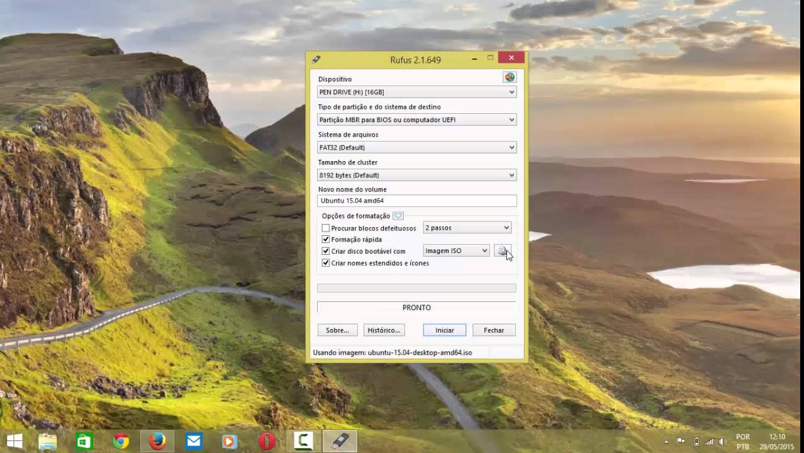
Task: Enable Procurar blocos defeituosos checkbox
Action: (x=325, y=228)
